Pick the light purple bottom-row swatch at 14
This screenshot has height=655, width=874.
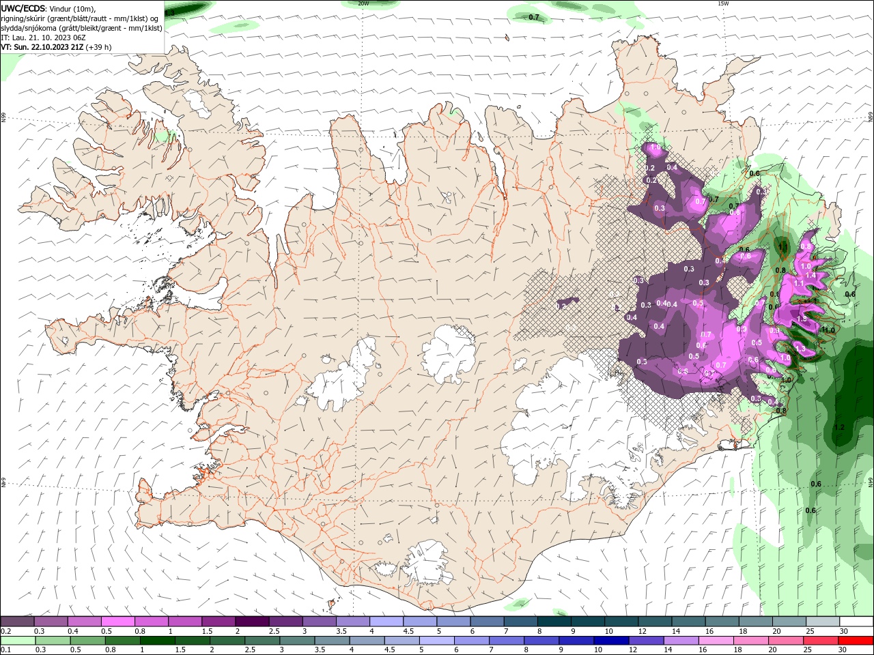[x=681, y=641]
